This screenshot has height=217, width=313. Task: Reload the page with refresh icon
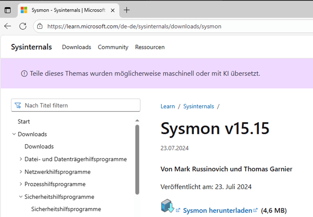[x=23, y=26]
